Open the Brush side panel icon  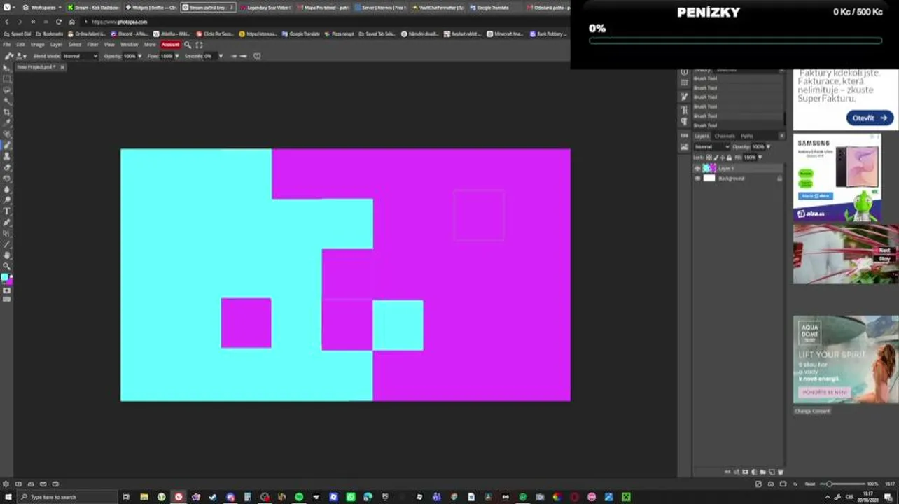point(684,96)
